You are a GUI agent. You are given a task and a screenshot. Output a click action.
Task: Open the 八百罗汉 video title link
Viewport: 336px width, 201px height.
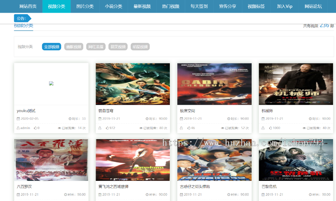coord(25,186)
